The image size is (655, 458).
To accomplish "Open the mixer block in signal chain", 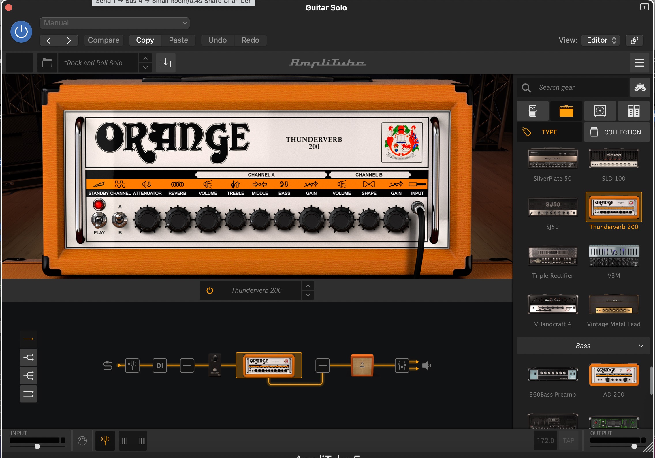I will click(x=402, y=365).
